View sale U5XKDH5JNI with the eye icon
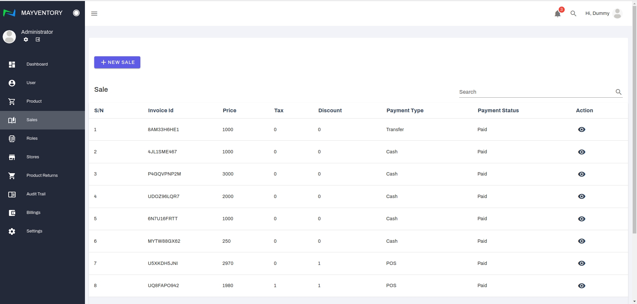Screen dimensions: 637x304 pos(581,263)
